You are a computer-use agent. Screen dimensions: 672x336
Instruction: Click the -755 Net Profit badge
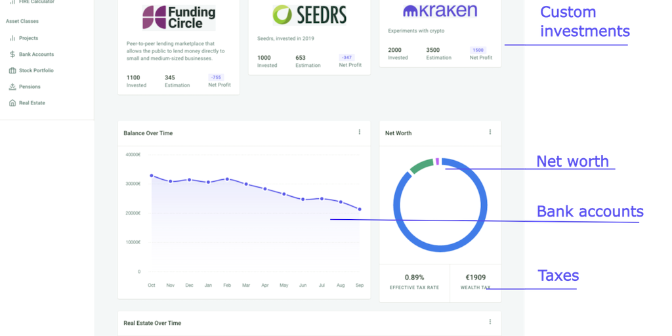point(216,77)
